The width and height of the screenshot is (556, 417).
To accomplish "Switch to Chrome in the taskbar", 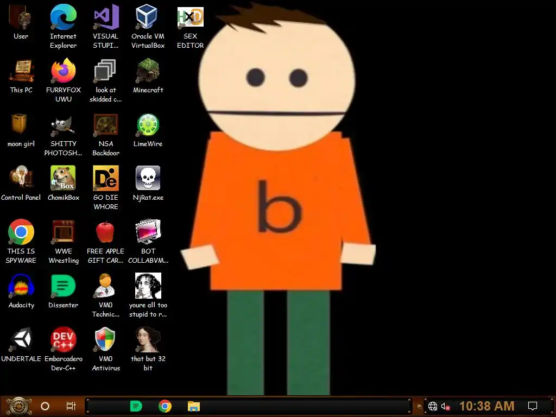I will [x=165, y=406].
